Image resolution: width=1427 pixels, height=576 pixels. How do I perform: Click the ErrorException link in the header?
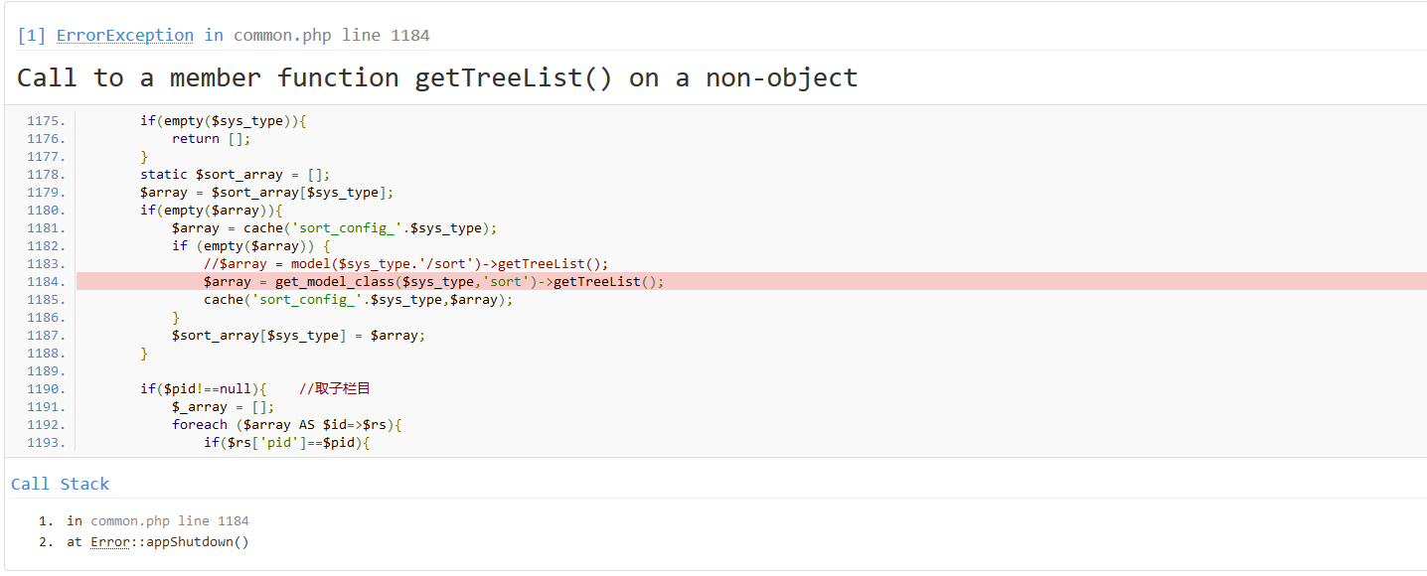[x=124, y=36]
